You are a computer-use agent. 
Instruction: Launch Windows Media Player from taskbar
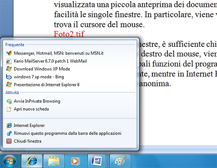[x=75, y=161]
